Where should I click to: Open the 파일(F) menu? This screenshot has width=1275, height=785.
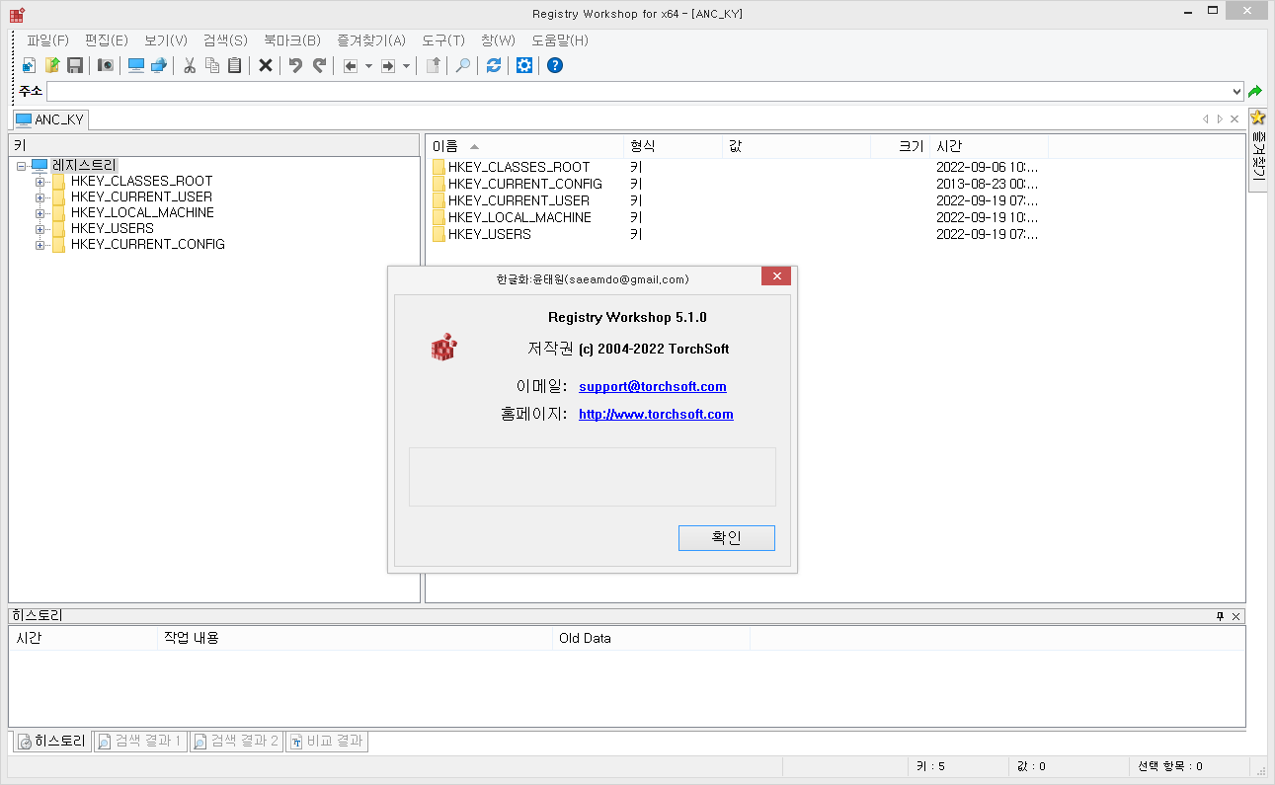pyautogui.click(x=48, y=40)
